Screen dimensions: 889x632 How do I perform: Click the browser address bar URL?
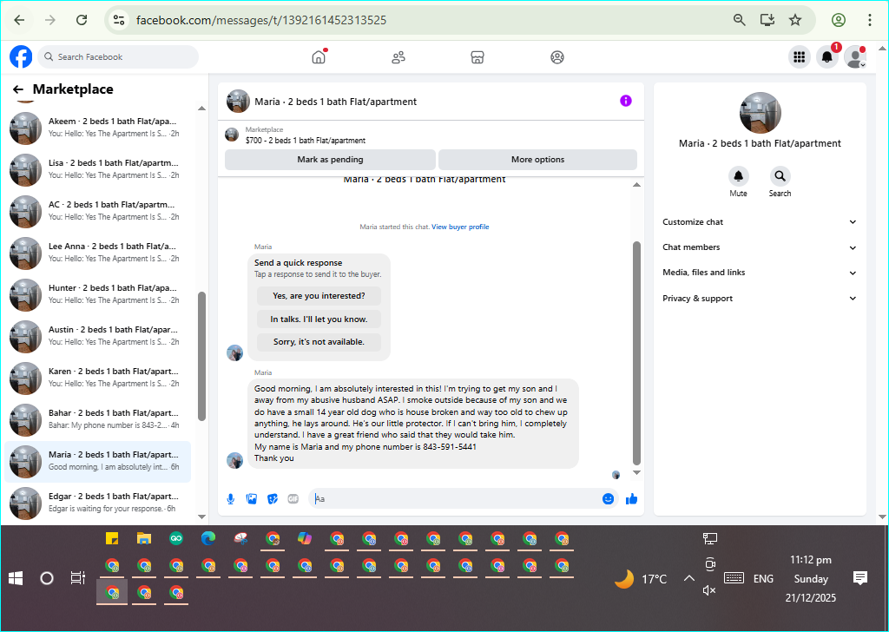(x=261, y=21)
